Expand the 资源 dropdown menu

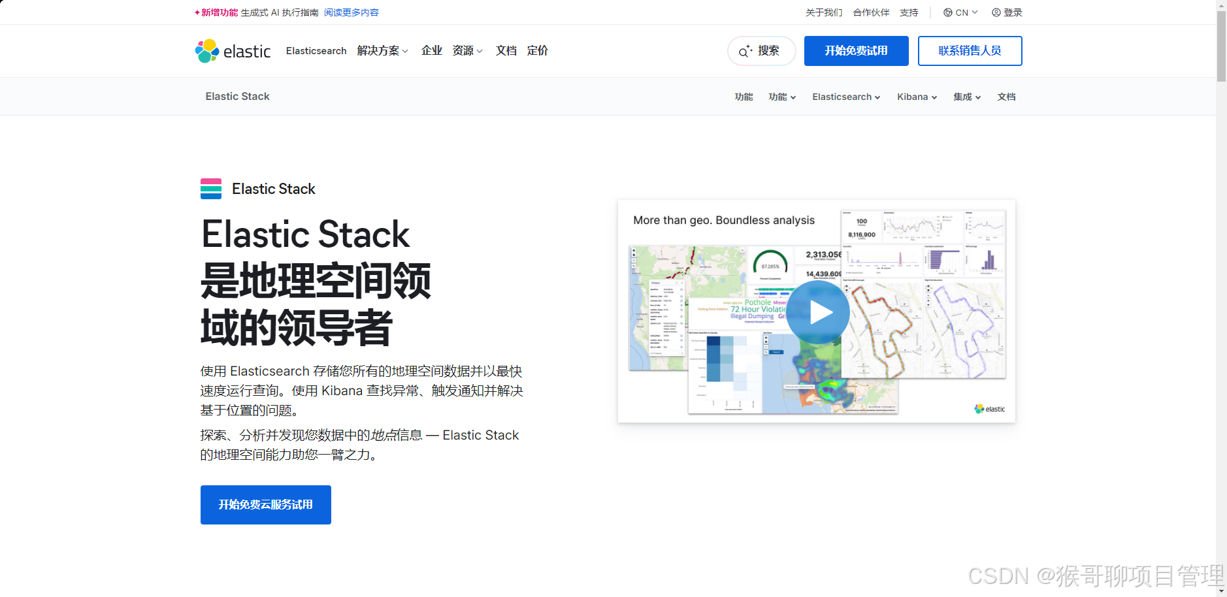468,51
